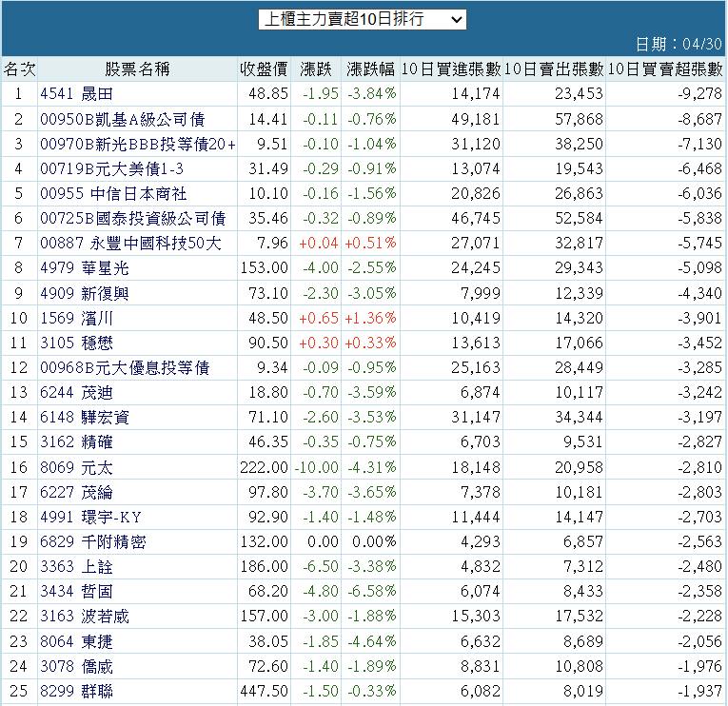Open 00950B凱基A級公司債 entry
This screenshot has height=706, width=728.
[122, 119]
